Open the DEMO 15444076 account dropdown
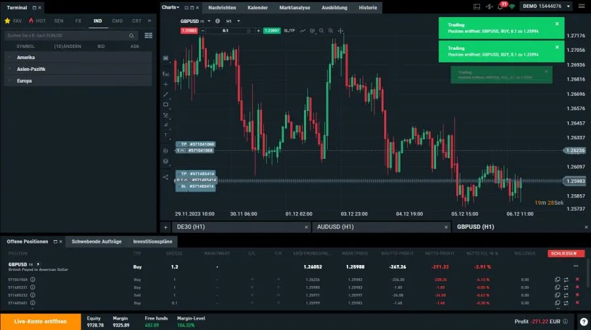 [x=546, y=7]
